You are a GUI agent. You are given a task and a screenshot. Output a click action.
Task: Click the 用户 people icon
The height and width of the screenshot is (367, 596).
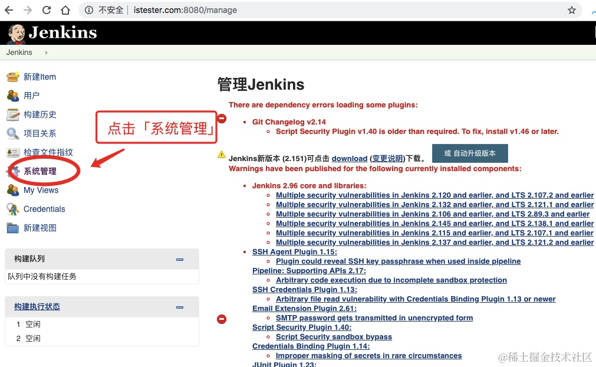(12, 96)
